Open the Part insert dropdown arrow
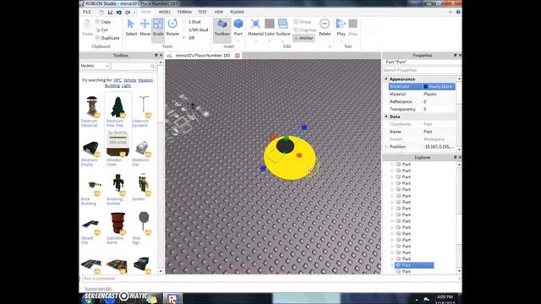Screen dimensions: 541x304 238,41
